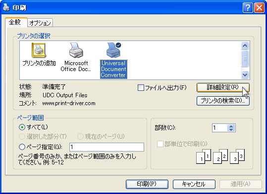Open 詳細設定(R) preferences

tap(223, 87)
